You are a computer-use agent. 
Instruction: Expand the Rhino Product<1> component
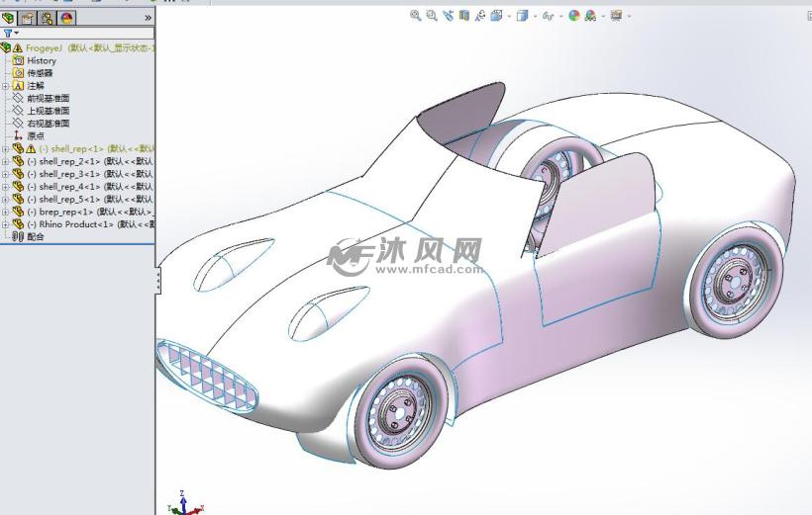point(5,224)
